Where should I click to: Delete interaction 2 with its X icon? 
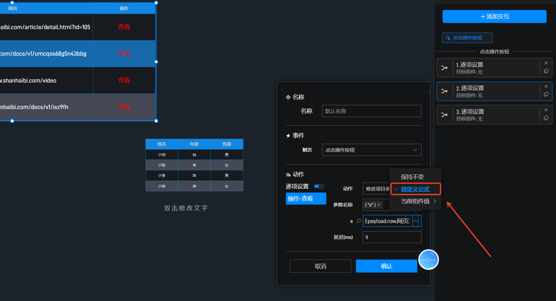(546, 86)
